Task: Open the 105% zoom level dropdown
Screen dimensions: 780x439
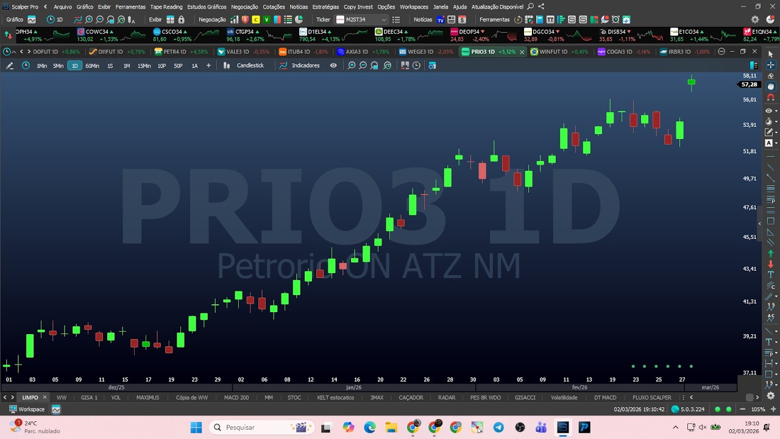Action: (x=758, y=409)
